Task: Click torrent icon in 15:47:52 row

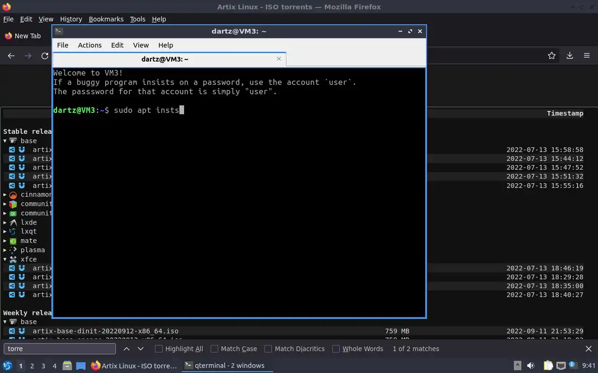Action: point(12,167)
